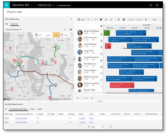Switch to the map view globe icon
The height and width of the screenshot is (133, 167).
click(x=111, y=20)
